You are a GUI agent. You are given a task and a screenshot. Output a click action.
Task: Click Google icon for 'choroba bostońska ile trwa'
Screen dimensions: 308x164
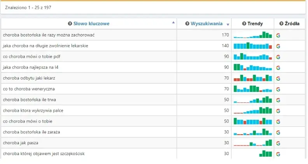(278, 100)
